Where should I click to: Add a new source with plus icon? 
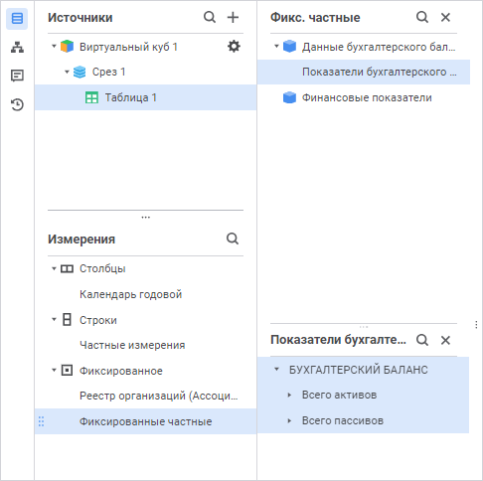click(233, 17)
